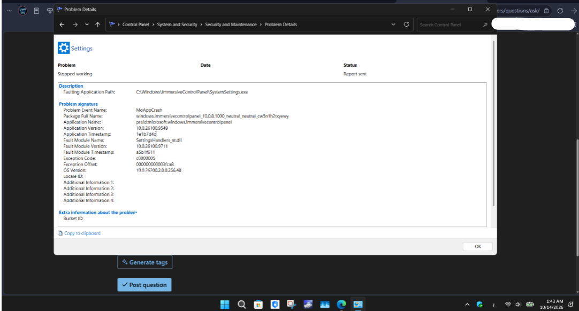Go forward with the right arrow button

click(x=75, y=25)
